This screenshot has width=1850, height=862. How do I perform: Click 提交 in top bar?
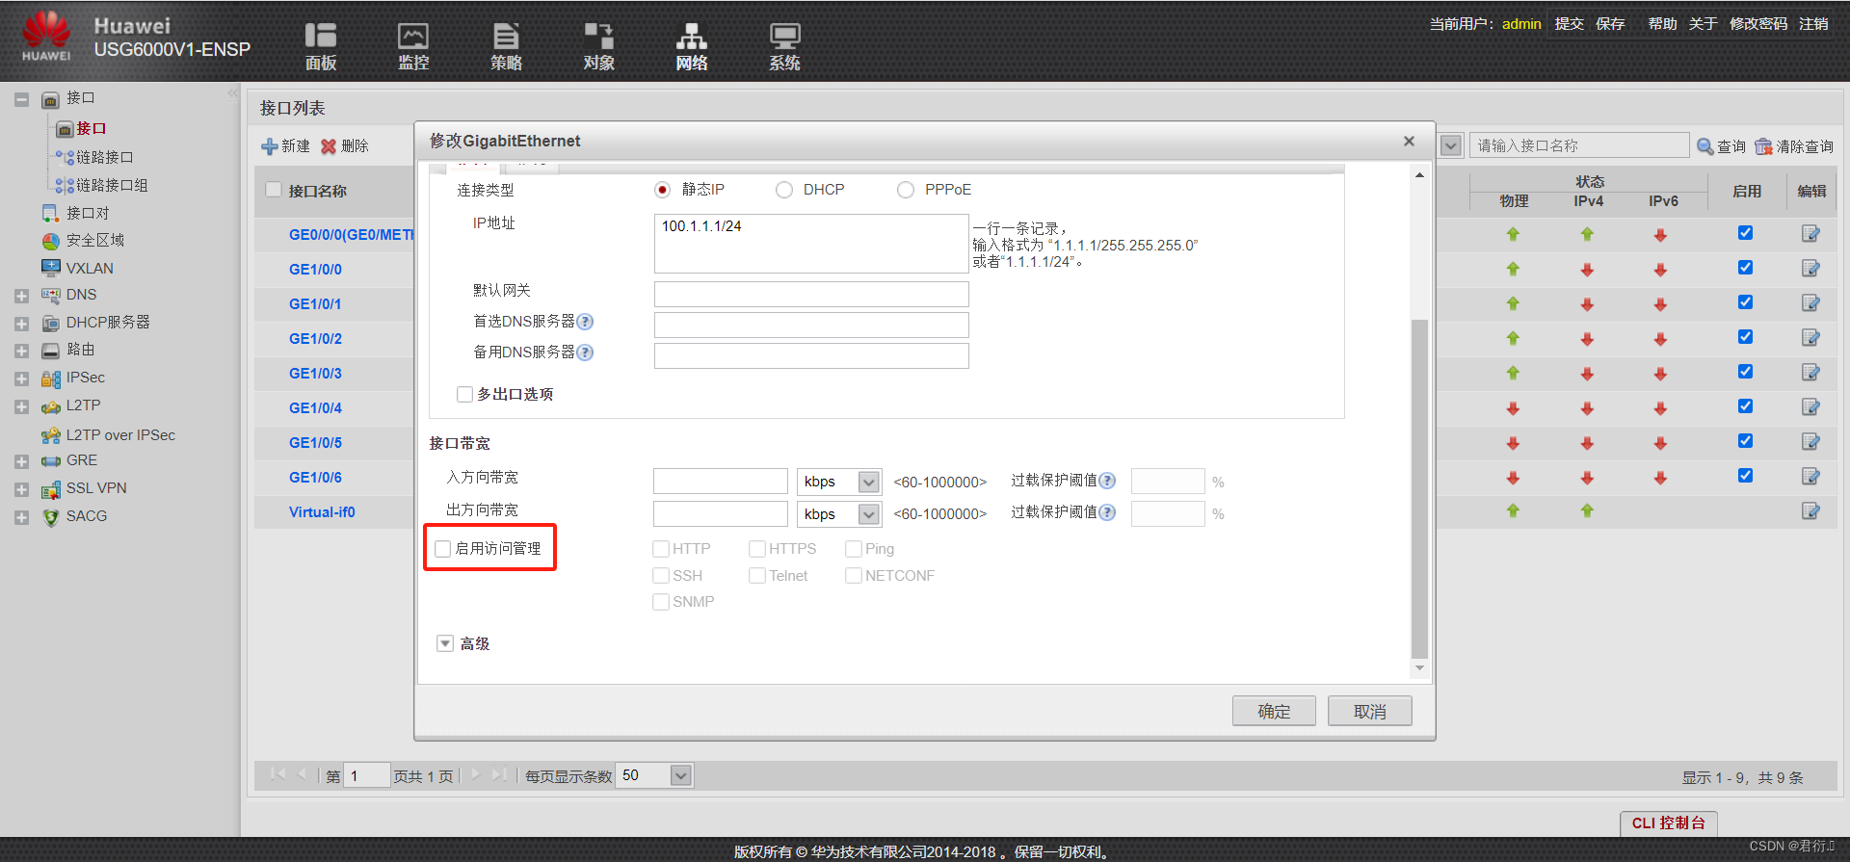1569,23
